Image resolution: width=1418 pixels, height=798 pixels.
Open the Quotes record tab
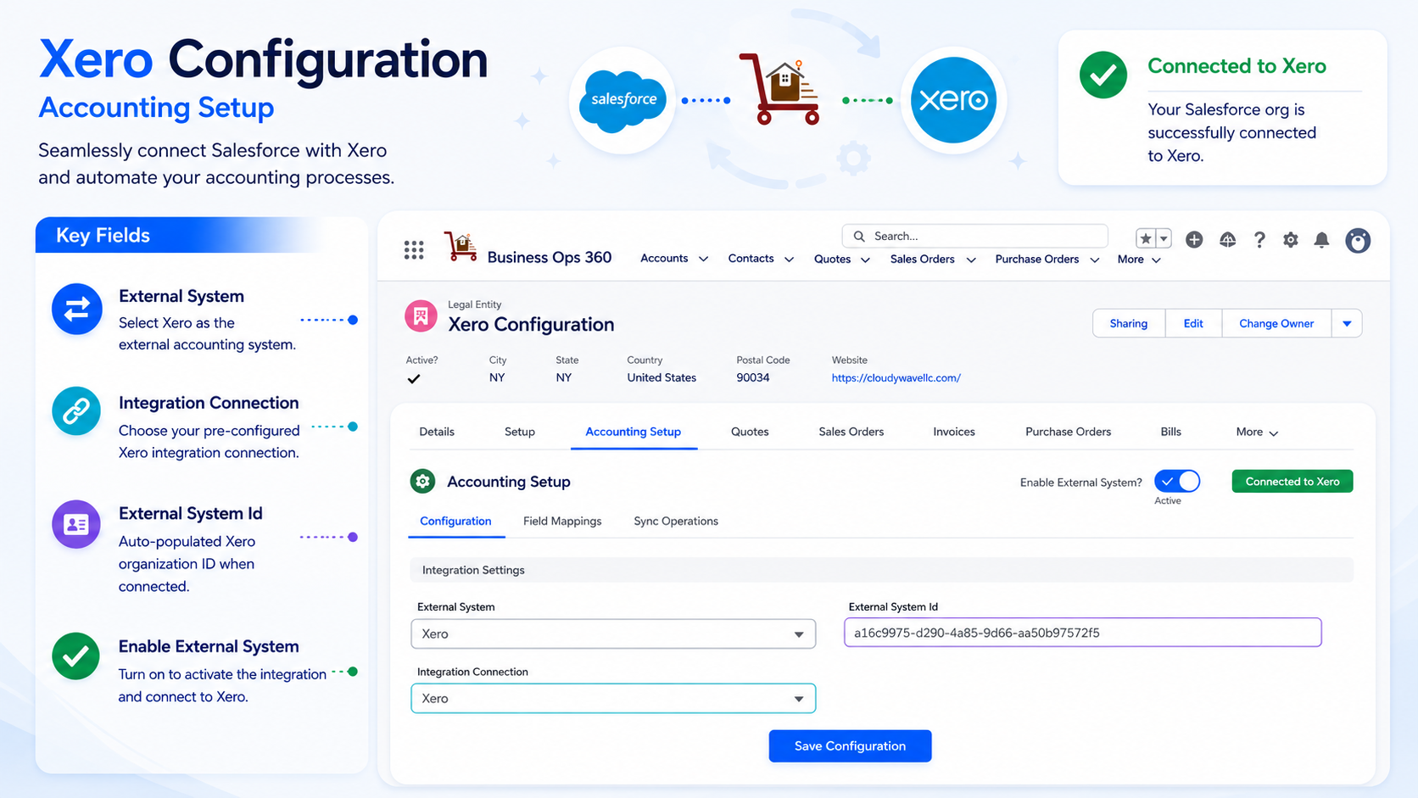pyautogui.click(x=750, y=432)
